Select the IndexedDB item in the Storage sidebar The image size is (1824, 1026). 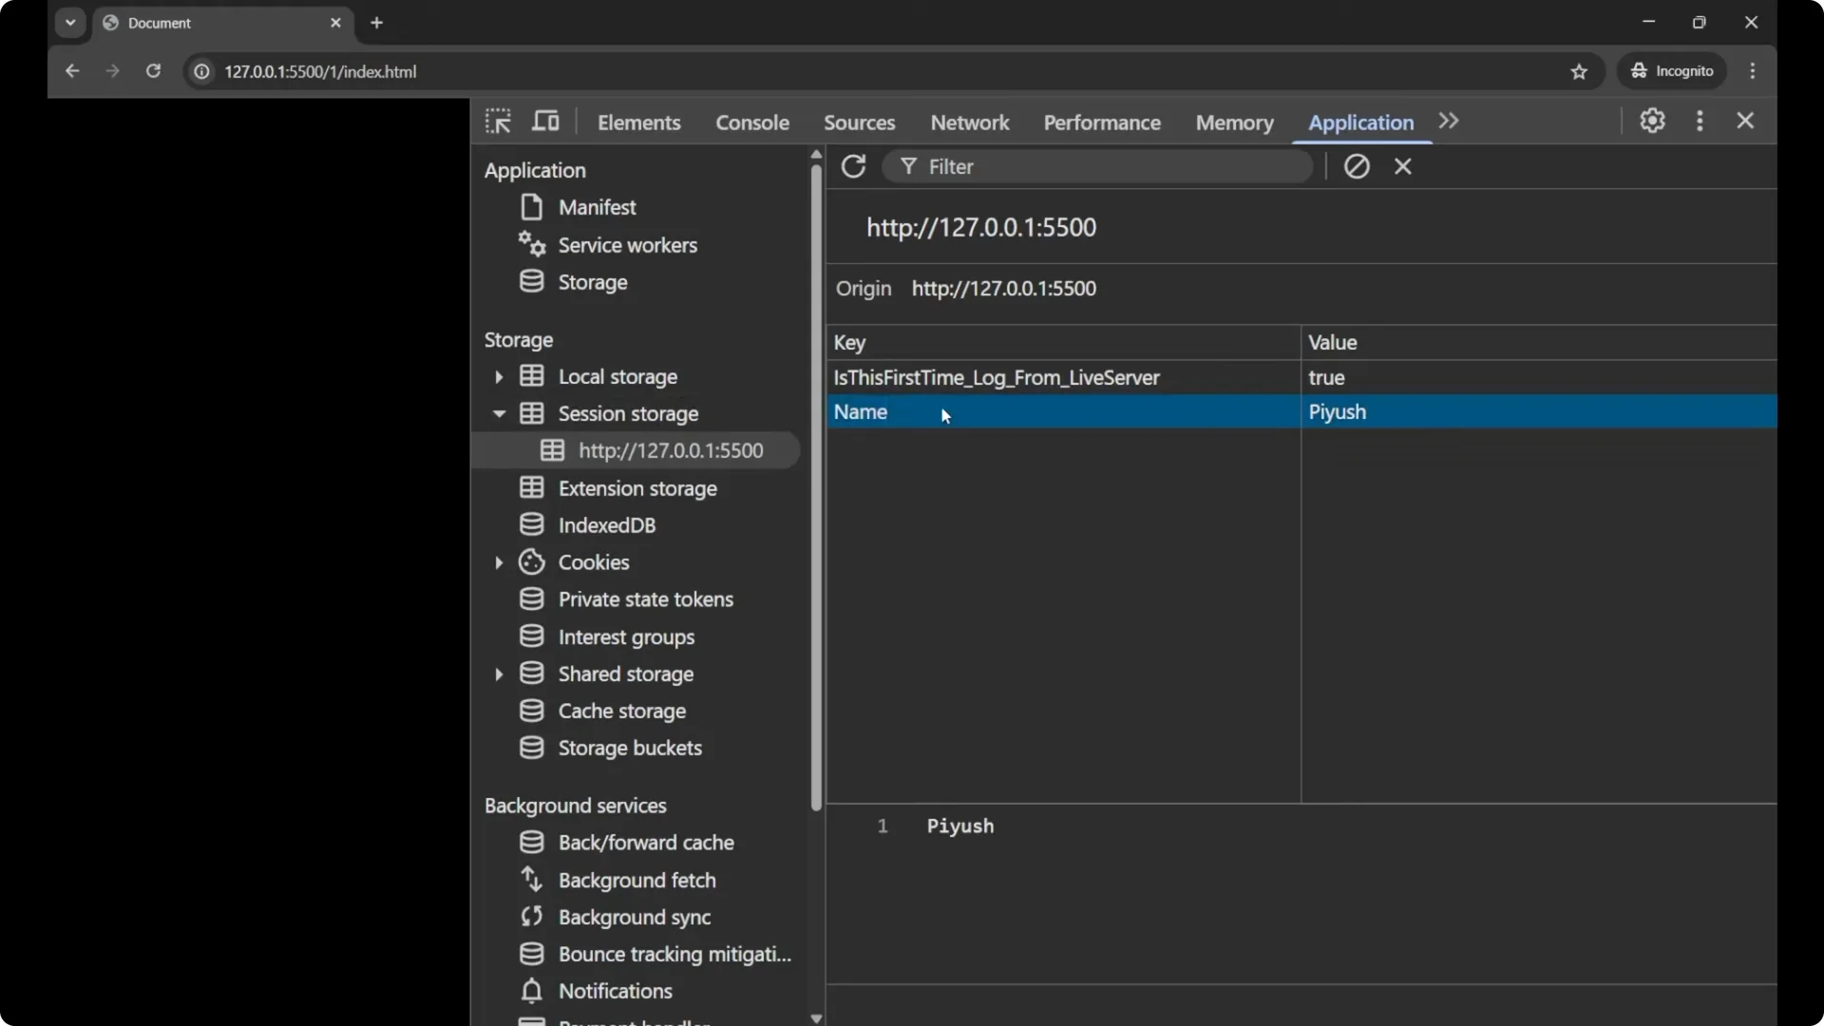(607, 524)
